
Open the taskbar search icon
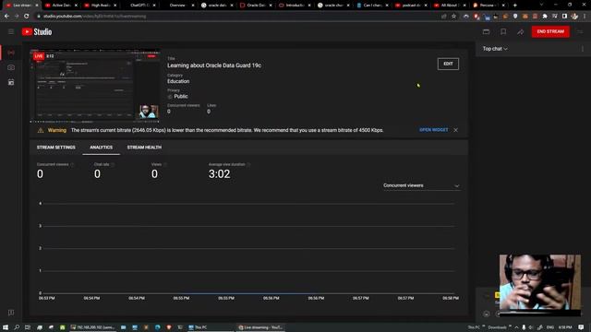[17, 327]
